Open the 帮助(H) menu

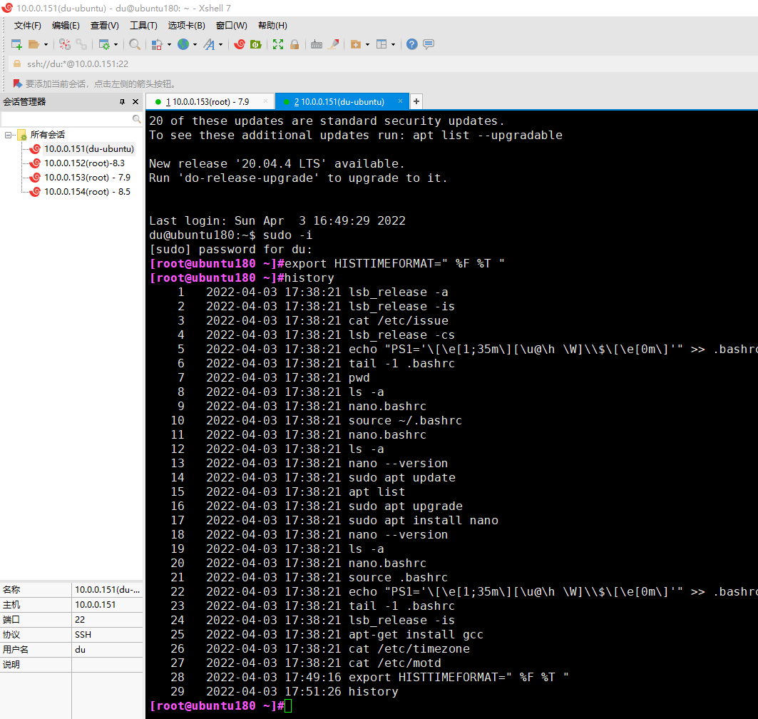(x=272, y=26)
